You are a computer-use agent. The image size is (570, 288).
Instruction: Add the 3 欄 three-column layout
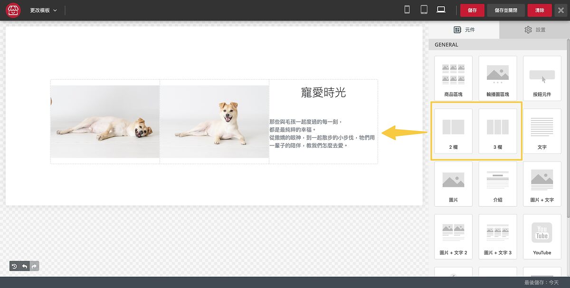(497, 131)
